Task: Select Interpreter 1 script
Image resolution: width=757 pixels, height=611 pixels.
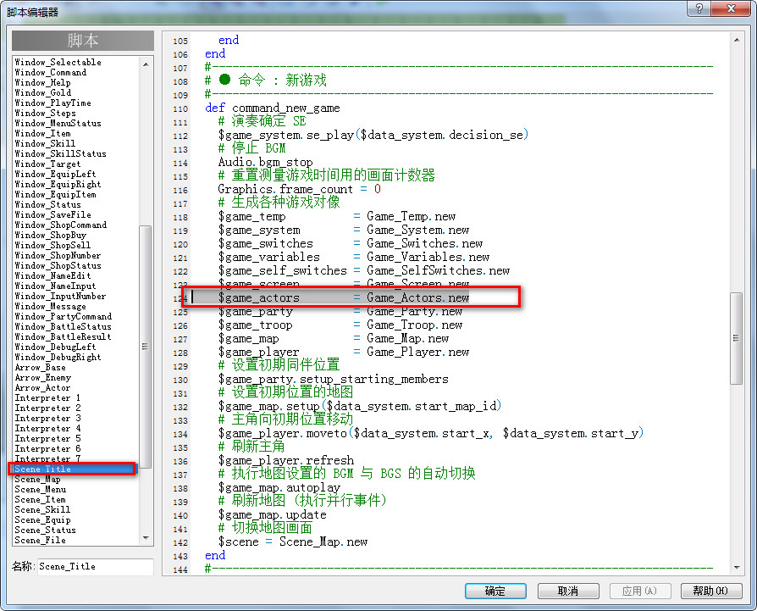Action: coord(47,398)
